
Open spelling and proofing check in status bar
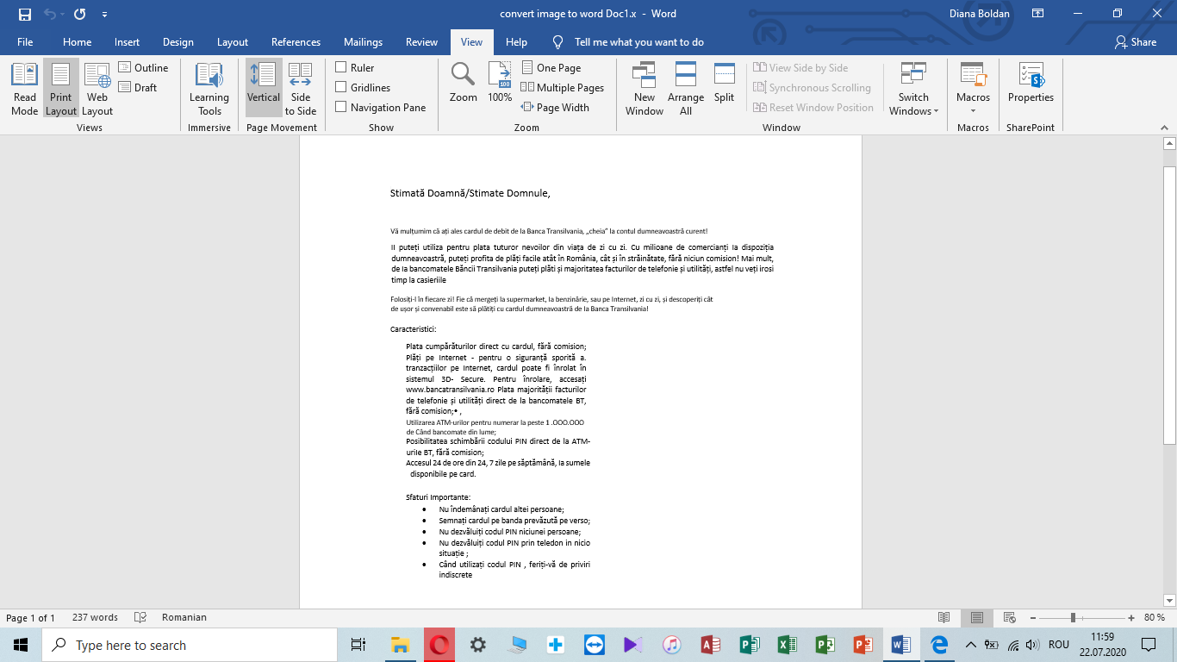(x=140, y=617)
